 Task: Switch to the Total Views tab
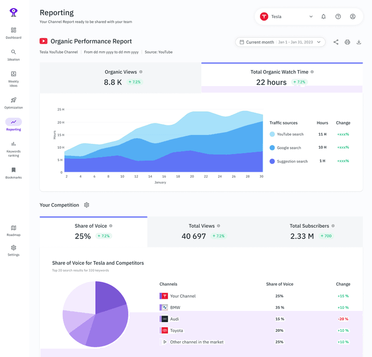[201, 232]
